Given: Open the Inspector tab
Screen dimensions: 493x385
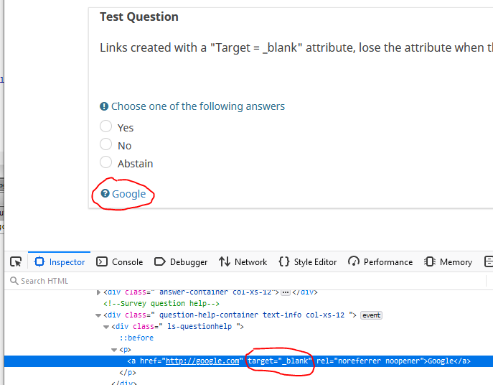Looking at the screenshot, I should pyautogui.click(x=60, y=262).
